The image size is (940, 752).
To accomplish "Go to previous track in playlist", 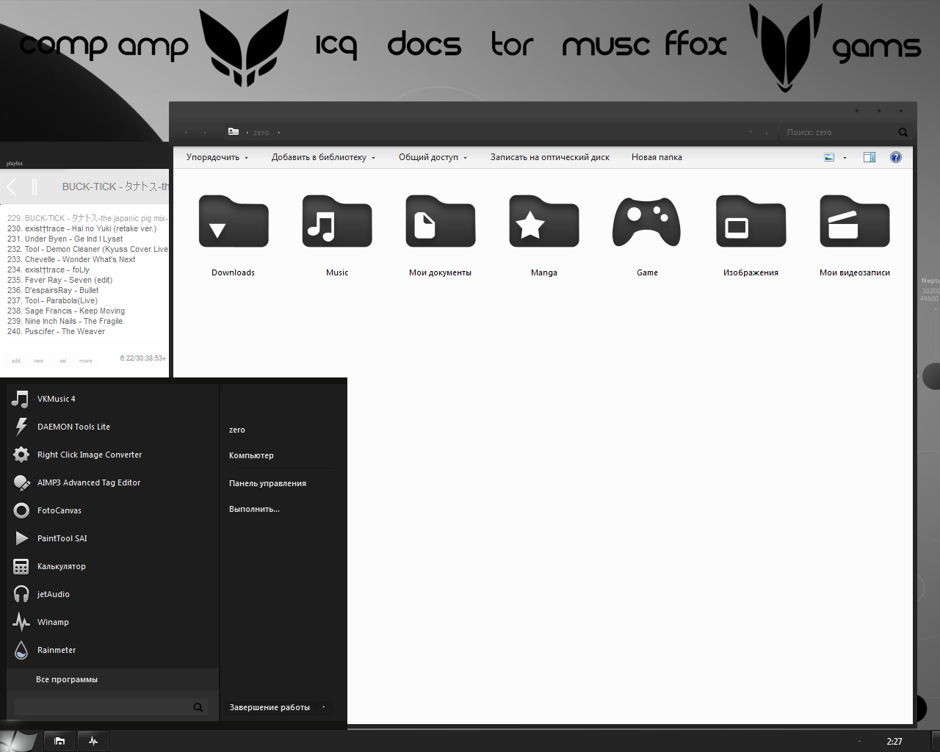I will point(12,187).
